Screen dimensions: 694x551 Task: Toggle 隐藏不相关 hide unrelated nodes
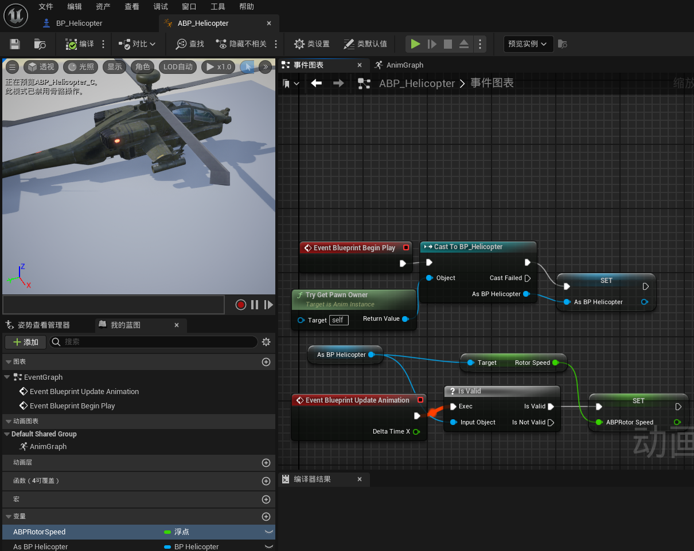[x=241, y=44]
